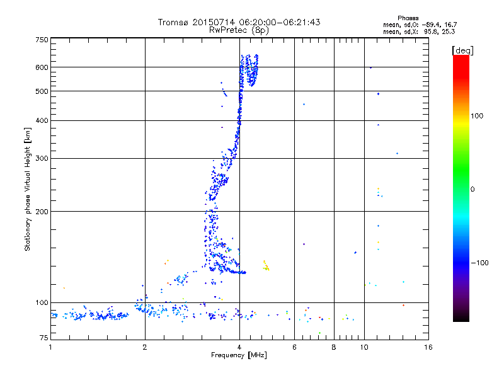Click the x-axis tick label '2'
Viewport: 504px width, 378px height.
[x=145, y=347]
